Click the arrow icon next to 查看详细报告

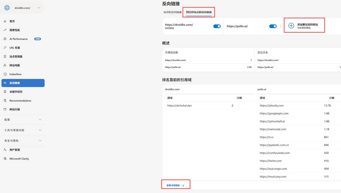(x=183, y=186)
